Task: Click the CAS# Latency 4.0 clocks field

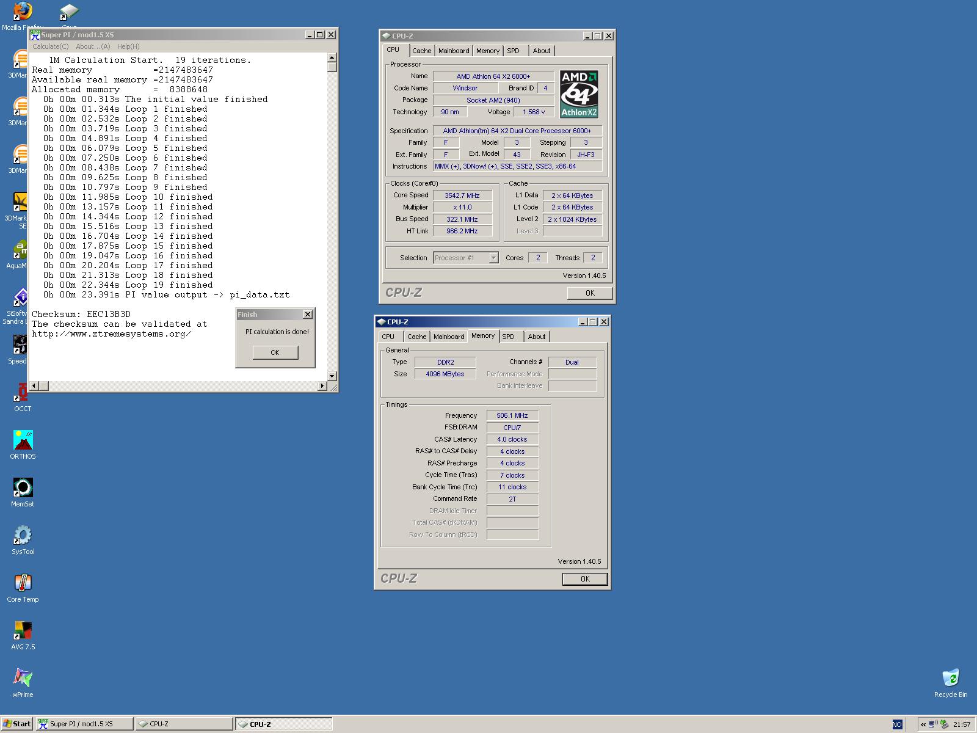Action: [x=512, y=439]
